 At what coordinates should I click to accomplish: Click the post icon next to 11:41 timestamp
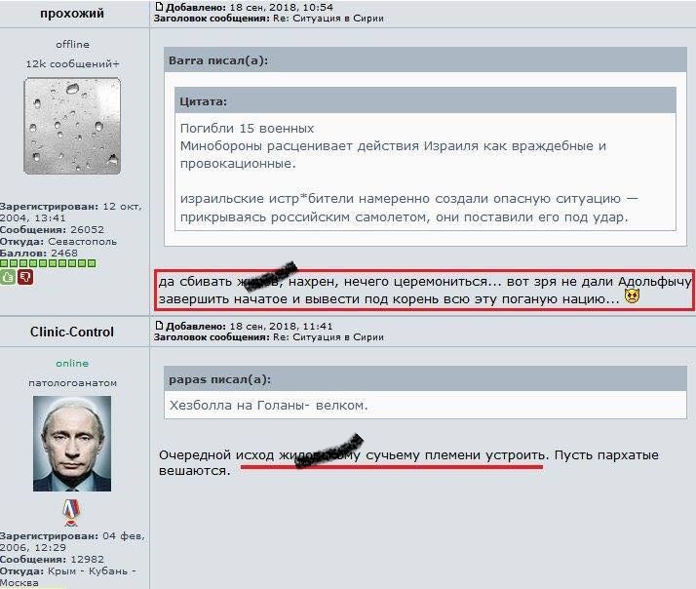click(159, 325)
